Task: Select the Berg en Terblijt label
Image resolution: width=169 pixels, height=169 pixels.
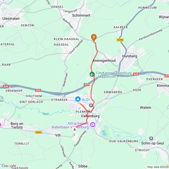Action: coord(17,126)
